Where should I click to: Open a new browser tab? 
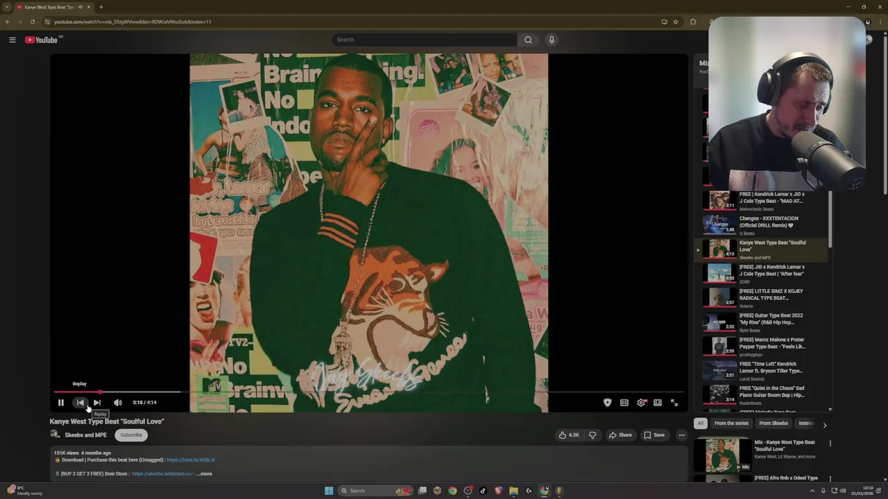tap(101, 7)
